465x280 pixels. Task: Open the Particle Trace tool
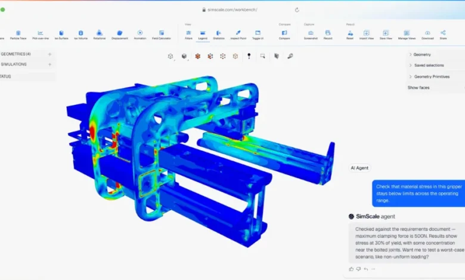[x=18, y=35]
